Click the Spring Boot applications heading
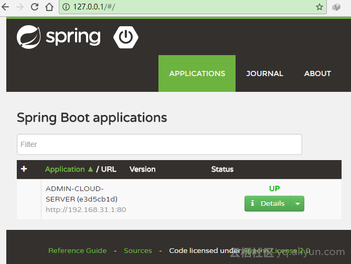 click(x=92, y=118)
